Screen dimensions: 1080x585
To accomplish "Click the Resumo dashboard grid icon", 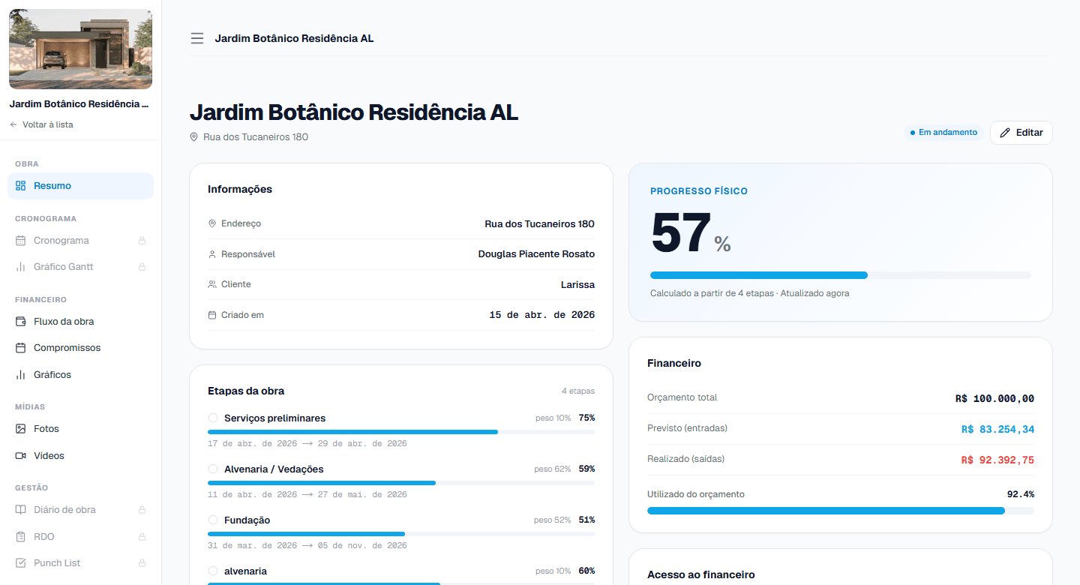I will (21, 186).
